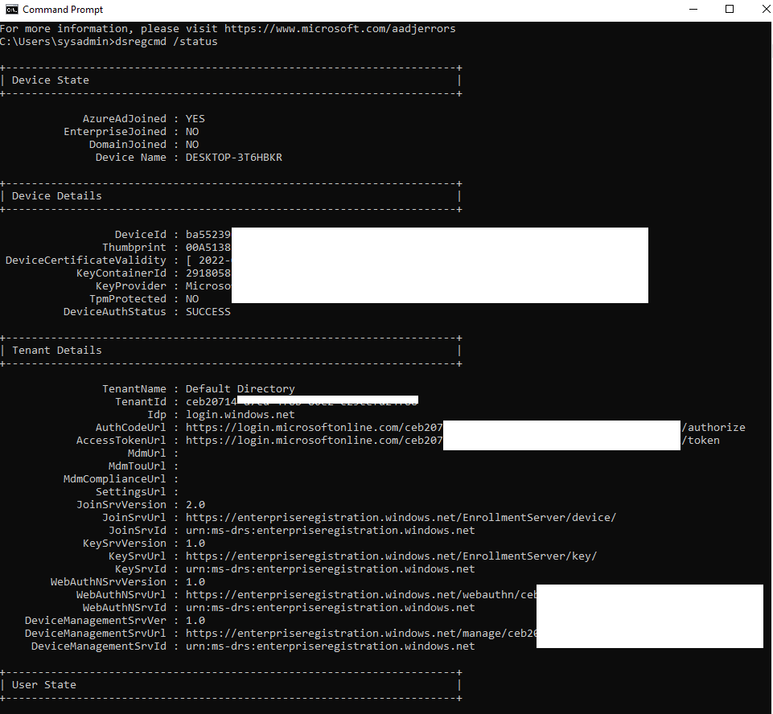Close the Command Prompt window
This screenshot has height=714, width=773.
click(x=765, y=9)
